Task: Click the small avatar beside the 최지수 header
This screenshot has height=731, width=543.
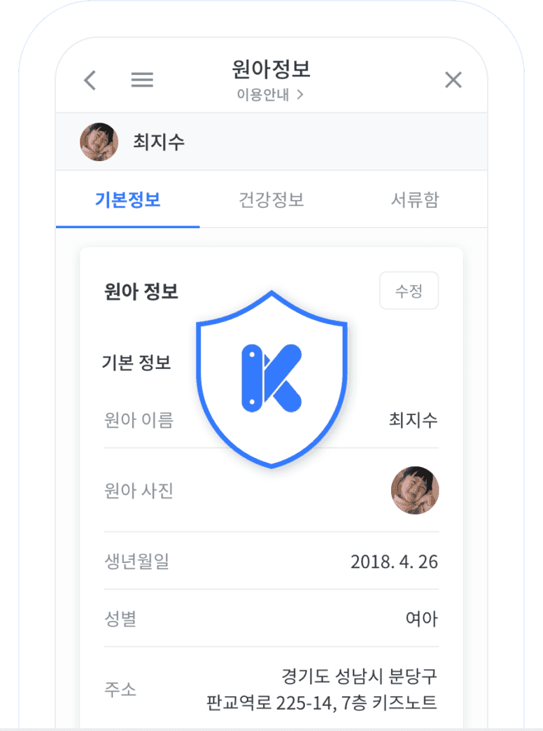Action: pos(99,142)
